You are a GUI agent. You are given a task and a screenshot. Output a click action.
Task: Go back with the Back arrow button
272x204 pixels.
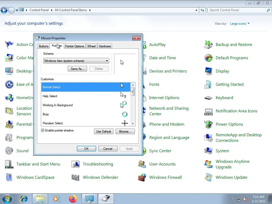tap(4, 10)
